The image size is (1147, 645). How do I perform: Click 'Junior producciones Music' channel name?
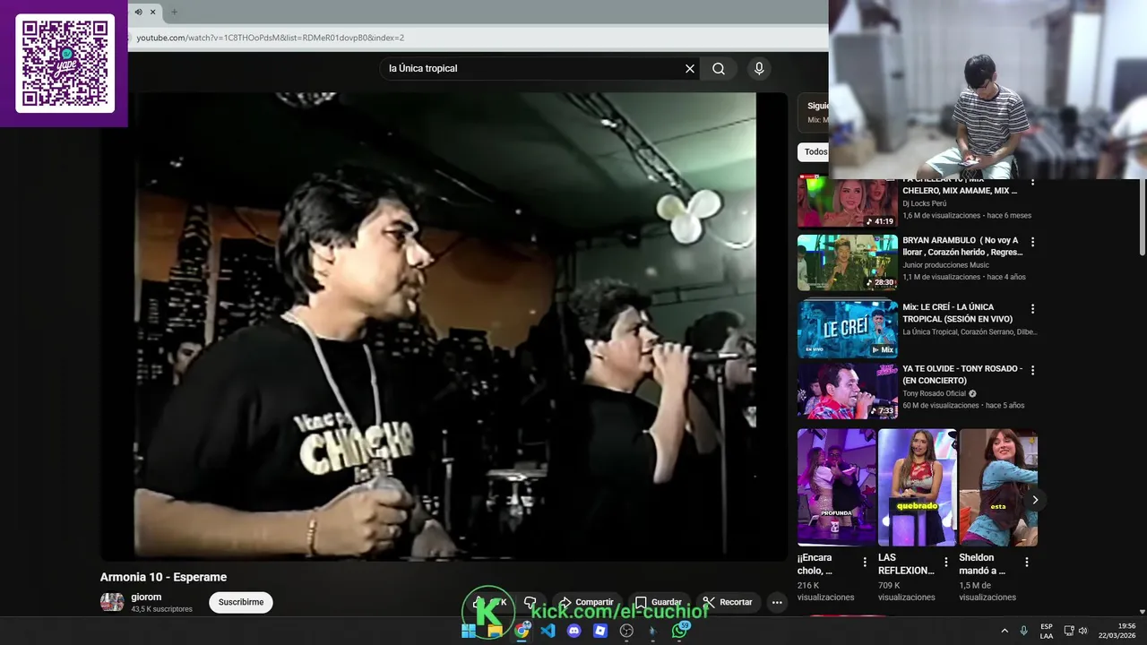[945, 265]
